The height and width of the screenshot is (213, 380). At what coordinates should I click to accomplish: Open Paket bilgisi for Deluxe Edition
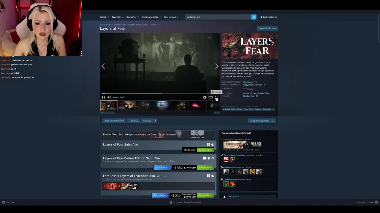coord(162,168)
